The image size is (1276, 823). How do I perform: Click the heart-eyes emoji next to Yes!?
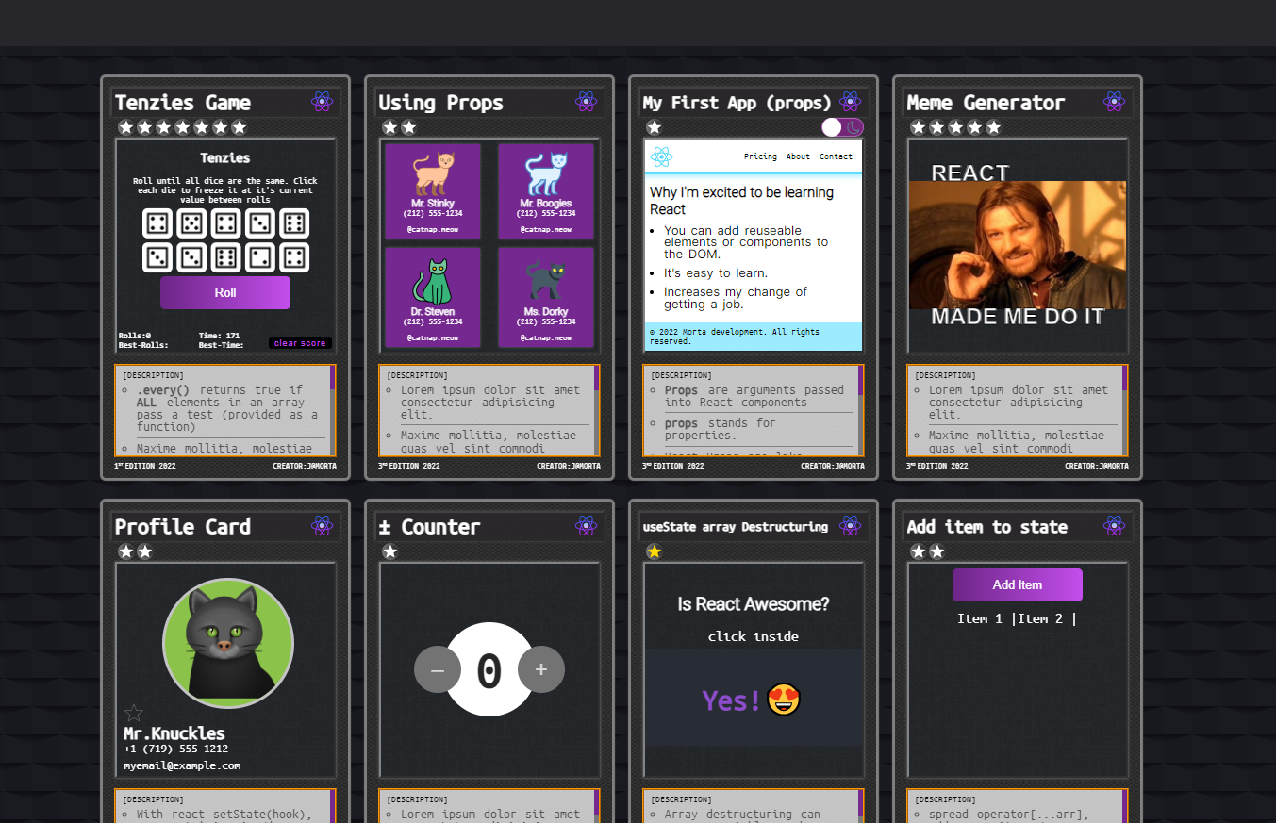pyautogui.click(x=784, y=700)
